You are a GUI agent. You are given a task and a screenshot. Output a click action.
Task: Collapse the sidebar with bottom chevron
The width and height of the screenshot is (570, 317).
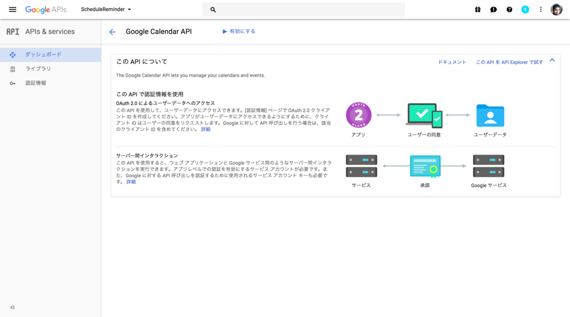coord(12,308)
